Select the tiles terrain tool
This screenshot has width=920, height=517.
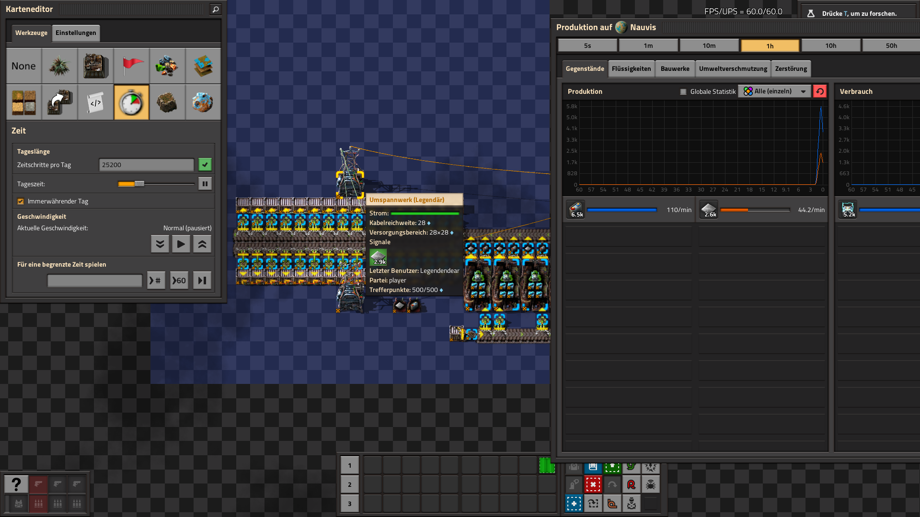coord(23,102)
